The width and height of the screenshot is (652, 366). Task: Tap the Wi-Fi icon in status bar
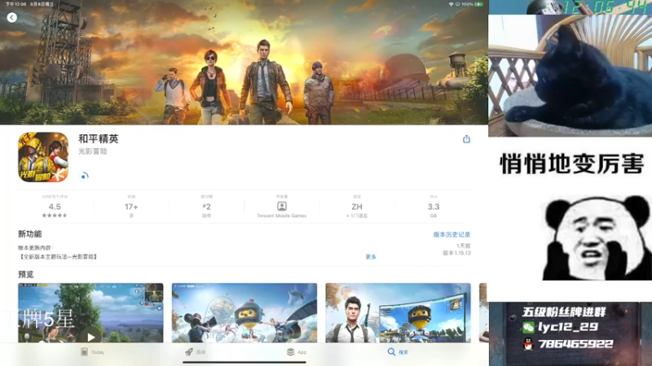[x=451, y=4]
